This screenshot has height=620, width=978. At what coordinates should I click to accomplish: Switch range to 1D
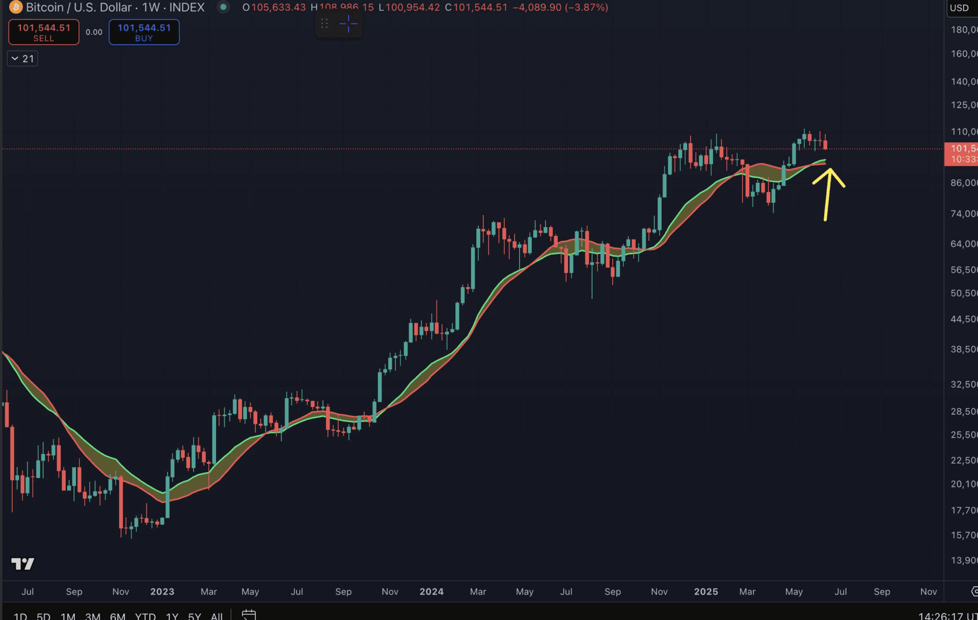(20, 616)
